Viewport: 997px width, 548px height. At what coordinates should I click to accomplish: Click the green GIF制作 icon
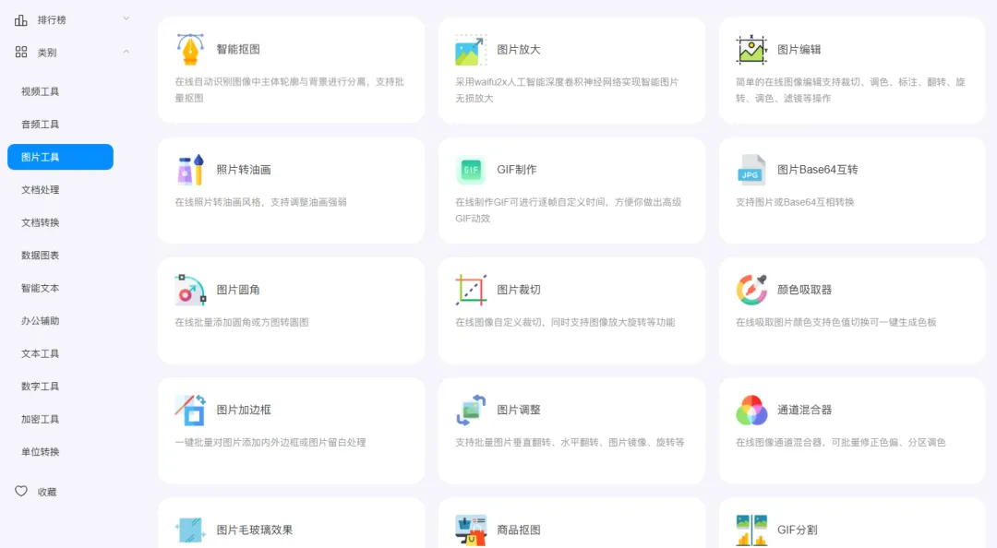[471, 170]
